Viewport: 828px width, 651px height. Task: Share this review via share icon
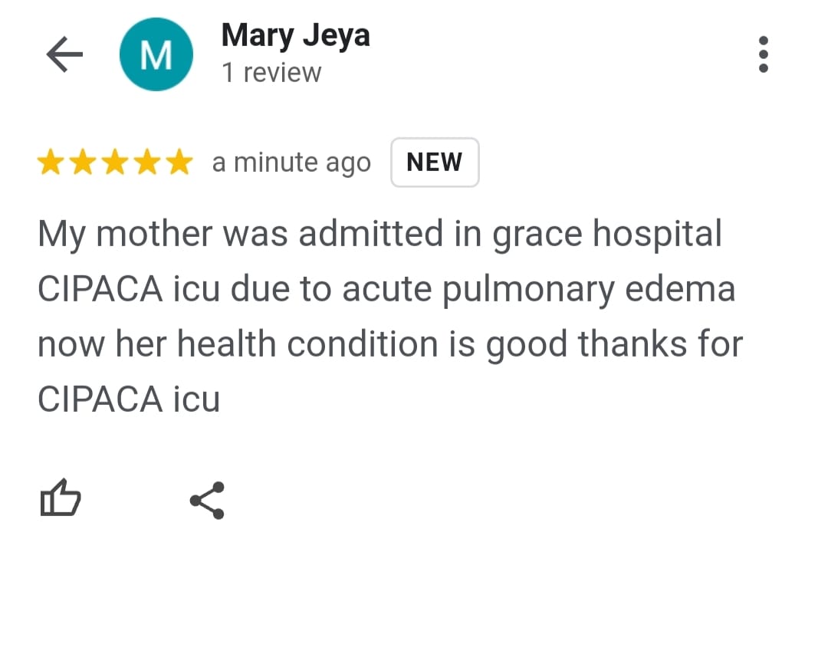(207, 501)
